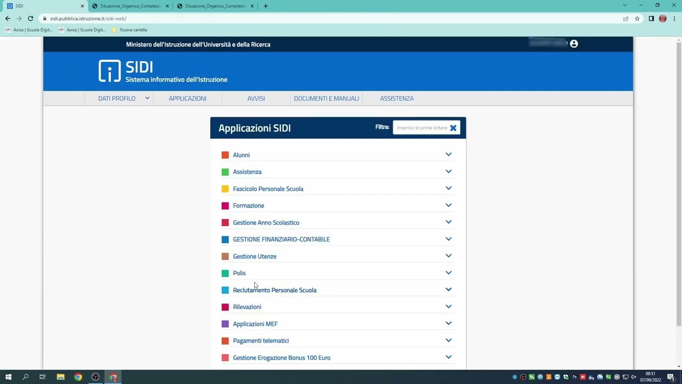Image resolution: width=682 pixels, height=384 pixels.
Task: Clear the filter with the X icon
Action: pyautogui.click(x=453, y=128)
